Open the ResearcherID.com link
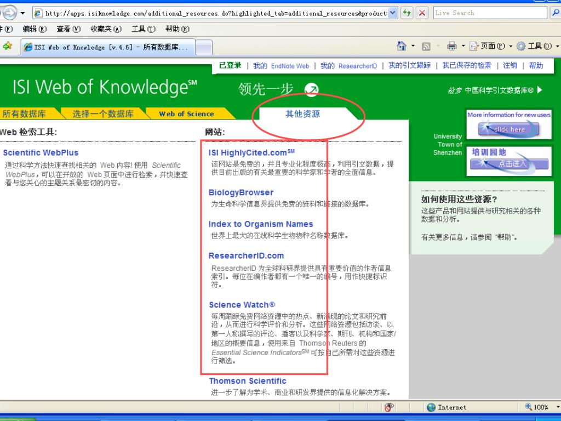Image resolution: width=561 pixels, height=421 pixels. [246, 255]
